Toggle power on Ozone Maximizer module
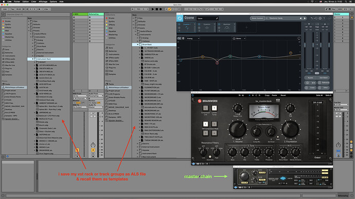355x199 pixels. tap(219, 24)
